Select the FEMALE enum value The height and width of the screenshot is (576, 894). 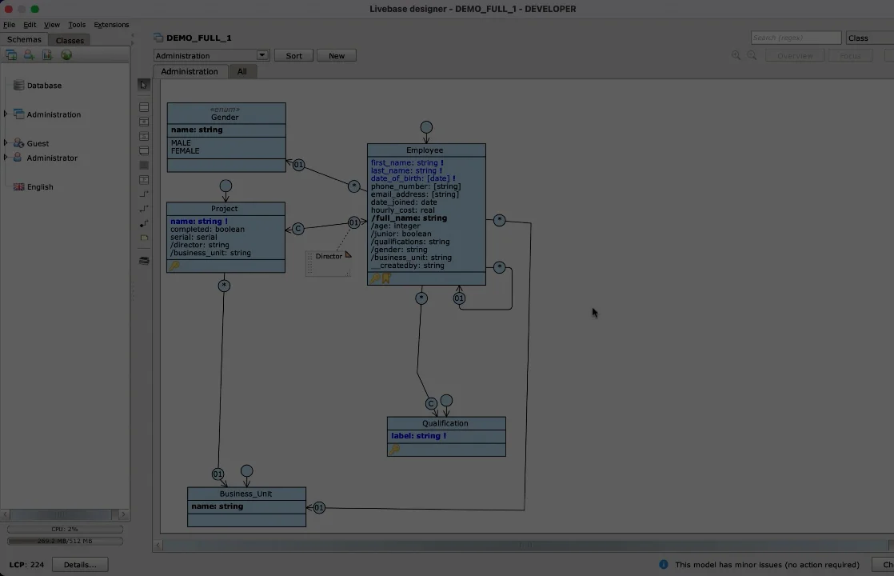(186, 150)
